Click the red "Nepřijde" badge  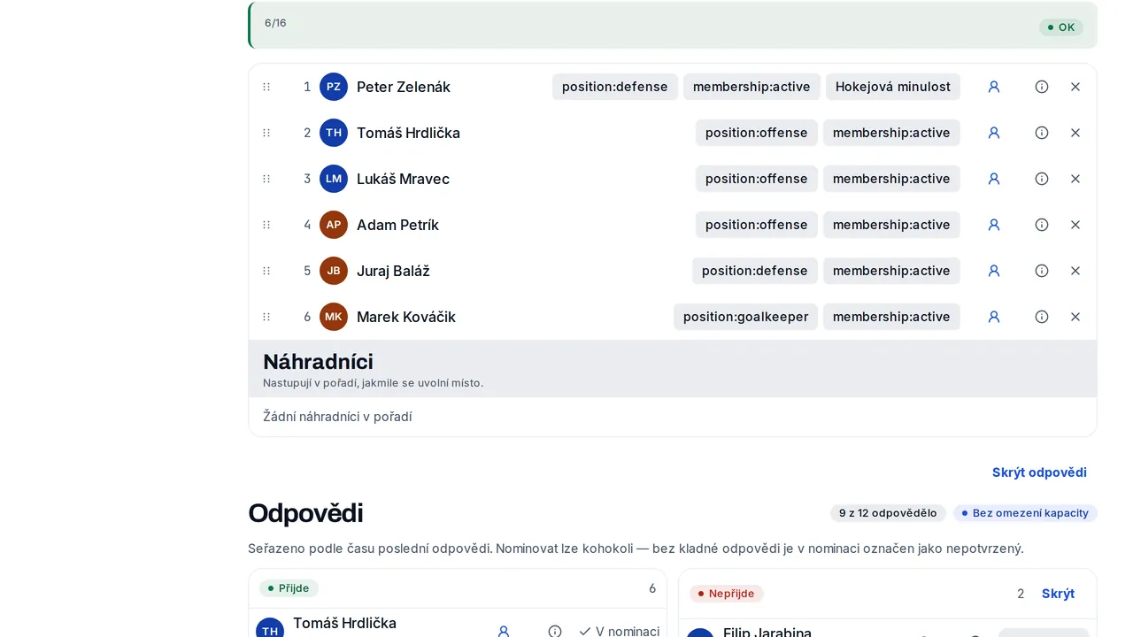(x=727, y=594)
